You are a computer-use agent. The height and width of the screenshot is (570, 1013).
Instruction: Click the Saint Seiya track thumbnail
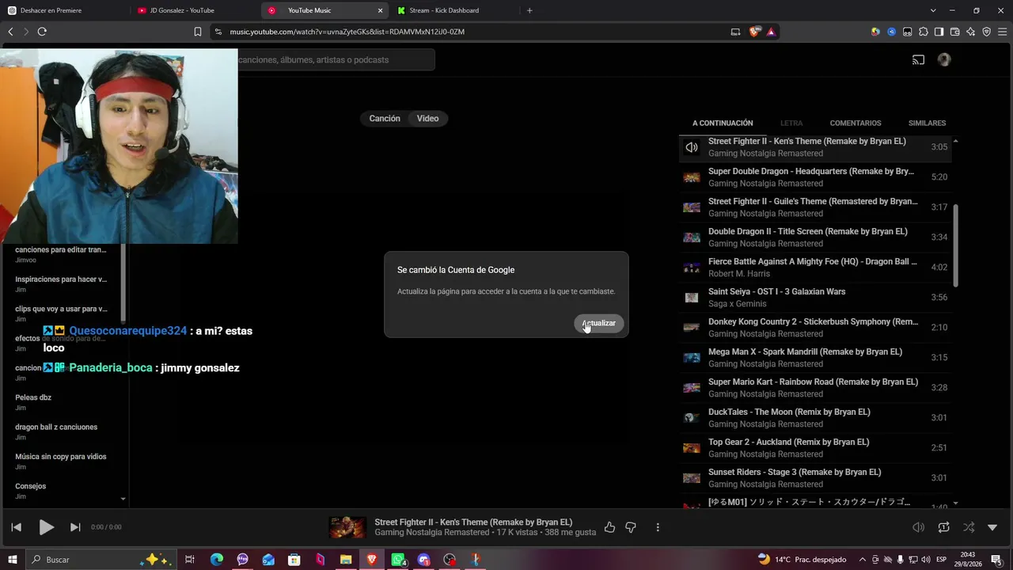click(x=692, y=298)
